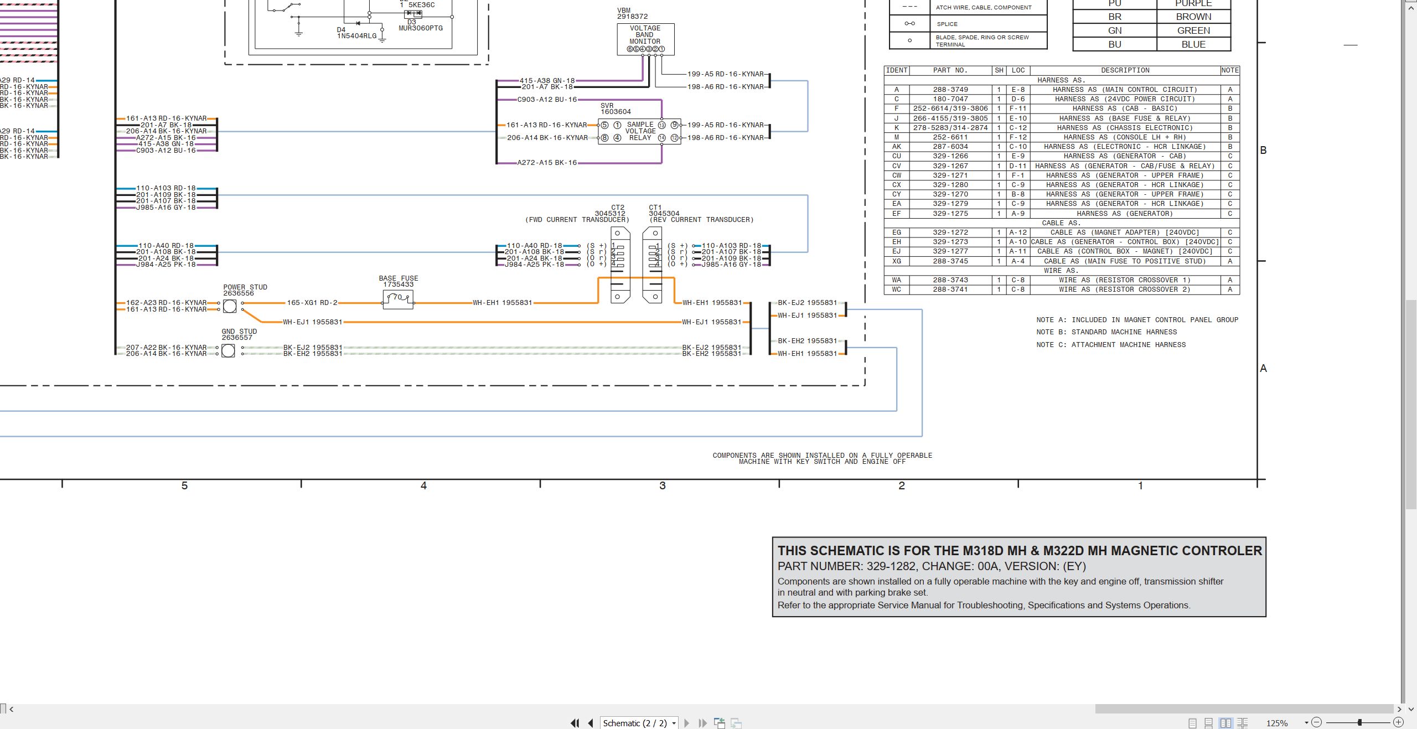This screenshot has width=1417, height=729.
Task: Click the zoom slider handle
Action: click(1359, 722)
